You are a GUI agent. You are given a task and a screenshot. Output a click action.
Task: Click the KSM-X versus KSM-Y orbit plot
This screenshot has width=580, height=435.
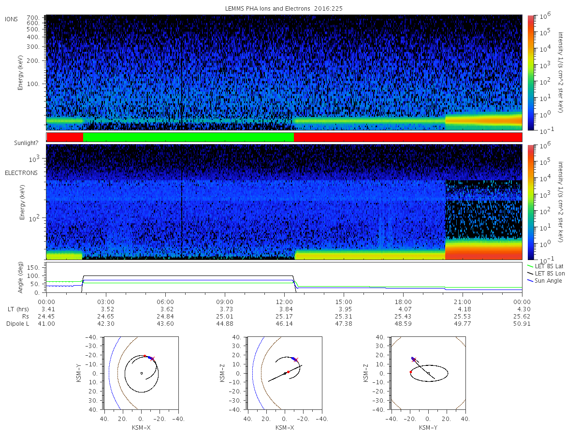pyautogui.click(x=140, y=373)
